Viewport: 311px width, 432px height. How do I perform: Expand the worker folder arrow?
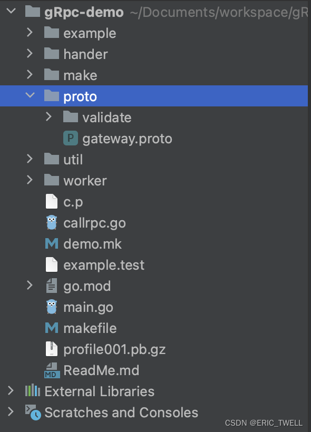point(30,180)
